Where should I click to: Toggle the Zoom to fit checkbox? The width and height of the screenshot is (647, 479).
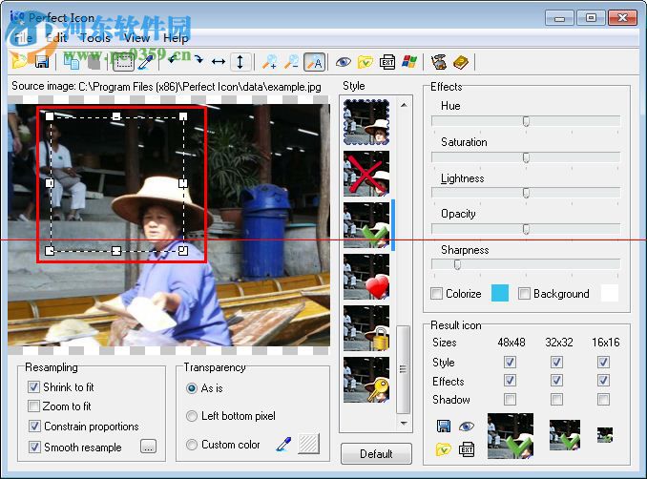pyautogui.click(x=35, y=406)
